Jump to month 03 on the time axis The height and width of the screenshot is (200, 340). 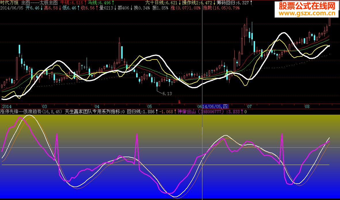coord(44,106)
